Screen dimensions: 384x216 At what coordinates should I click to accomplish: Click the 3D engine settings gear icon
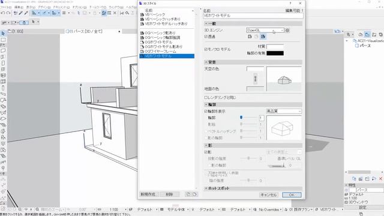(287, 31)
